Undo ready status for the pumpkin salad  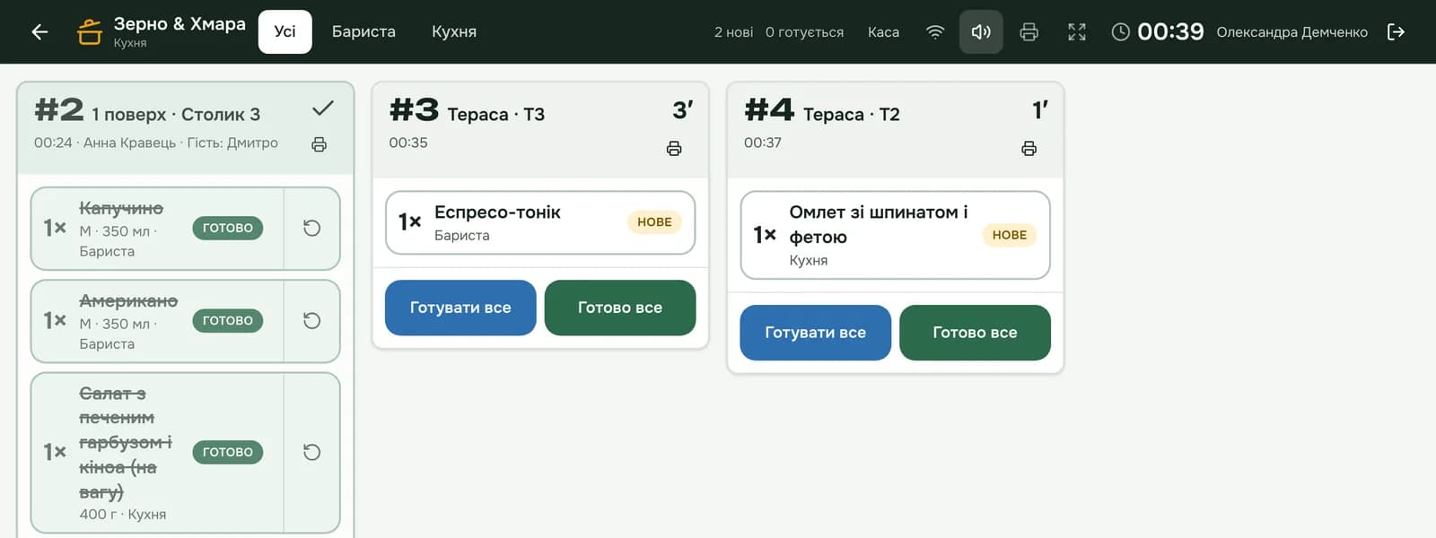(311, 452)
